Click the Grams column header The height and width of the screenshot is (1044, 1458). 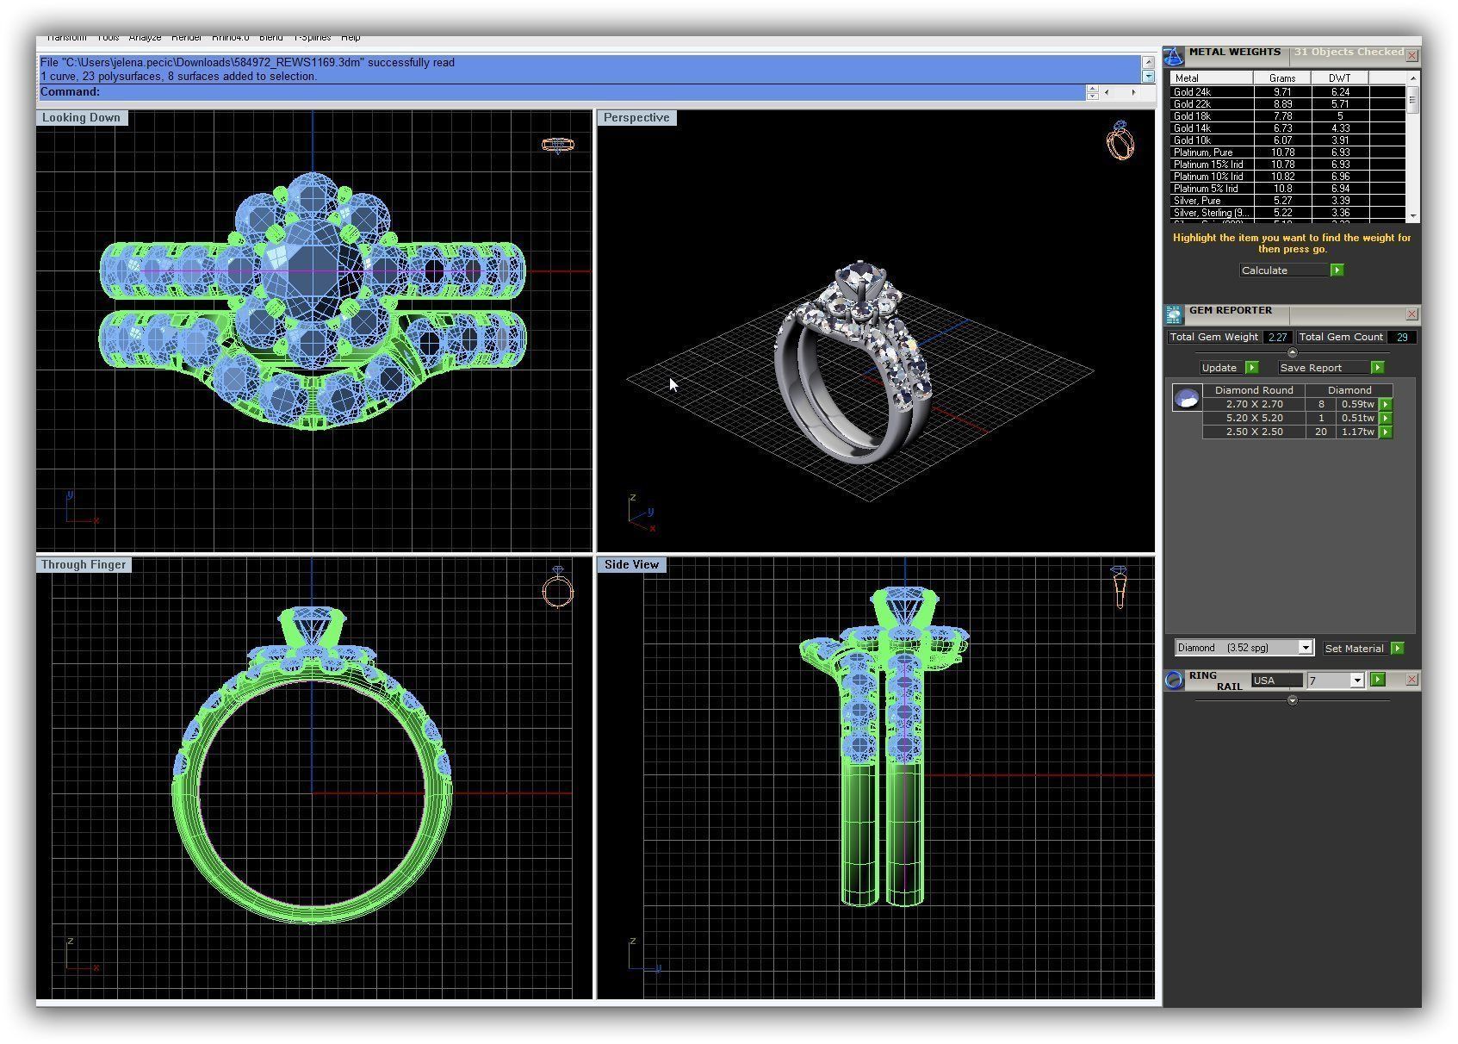coord(1282,78)
